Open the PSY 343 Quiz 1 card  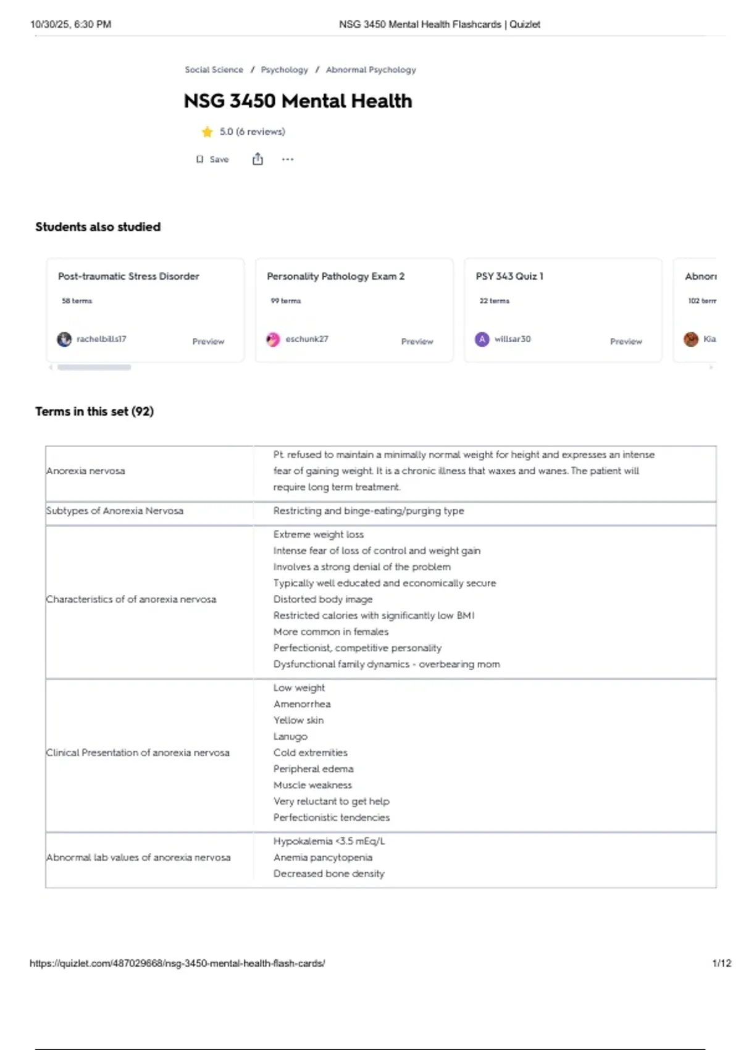(509, 276)
